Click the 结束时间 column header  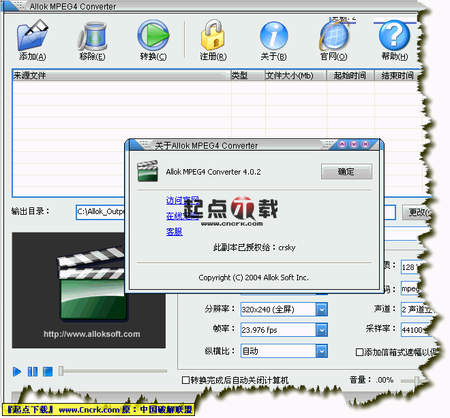(397, 76)
